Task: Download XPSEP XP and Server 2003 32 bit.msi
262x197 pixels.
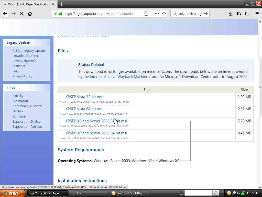Action: (x=96, y=121)
